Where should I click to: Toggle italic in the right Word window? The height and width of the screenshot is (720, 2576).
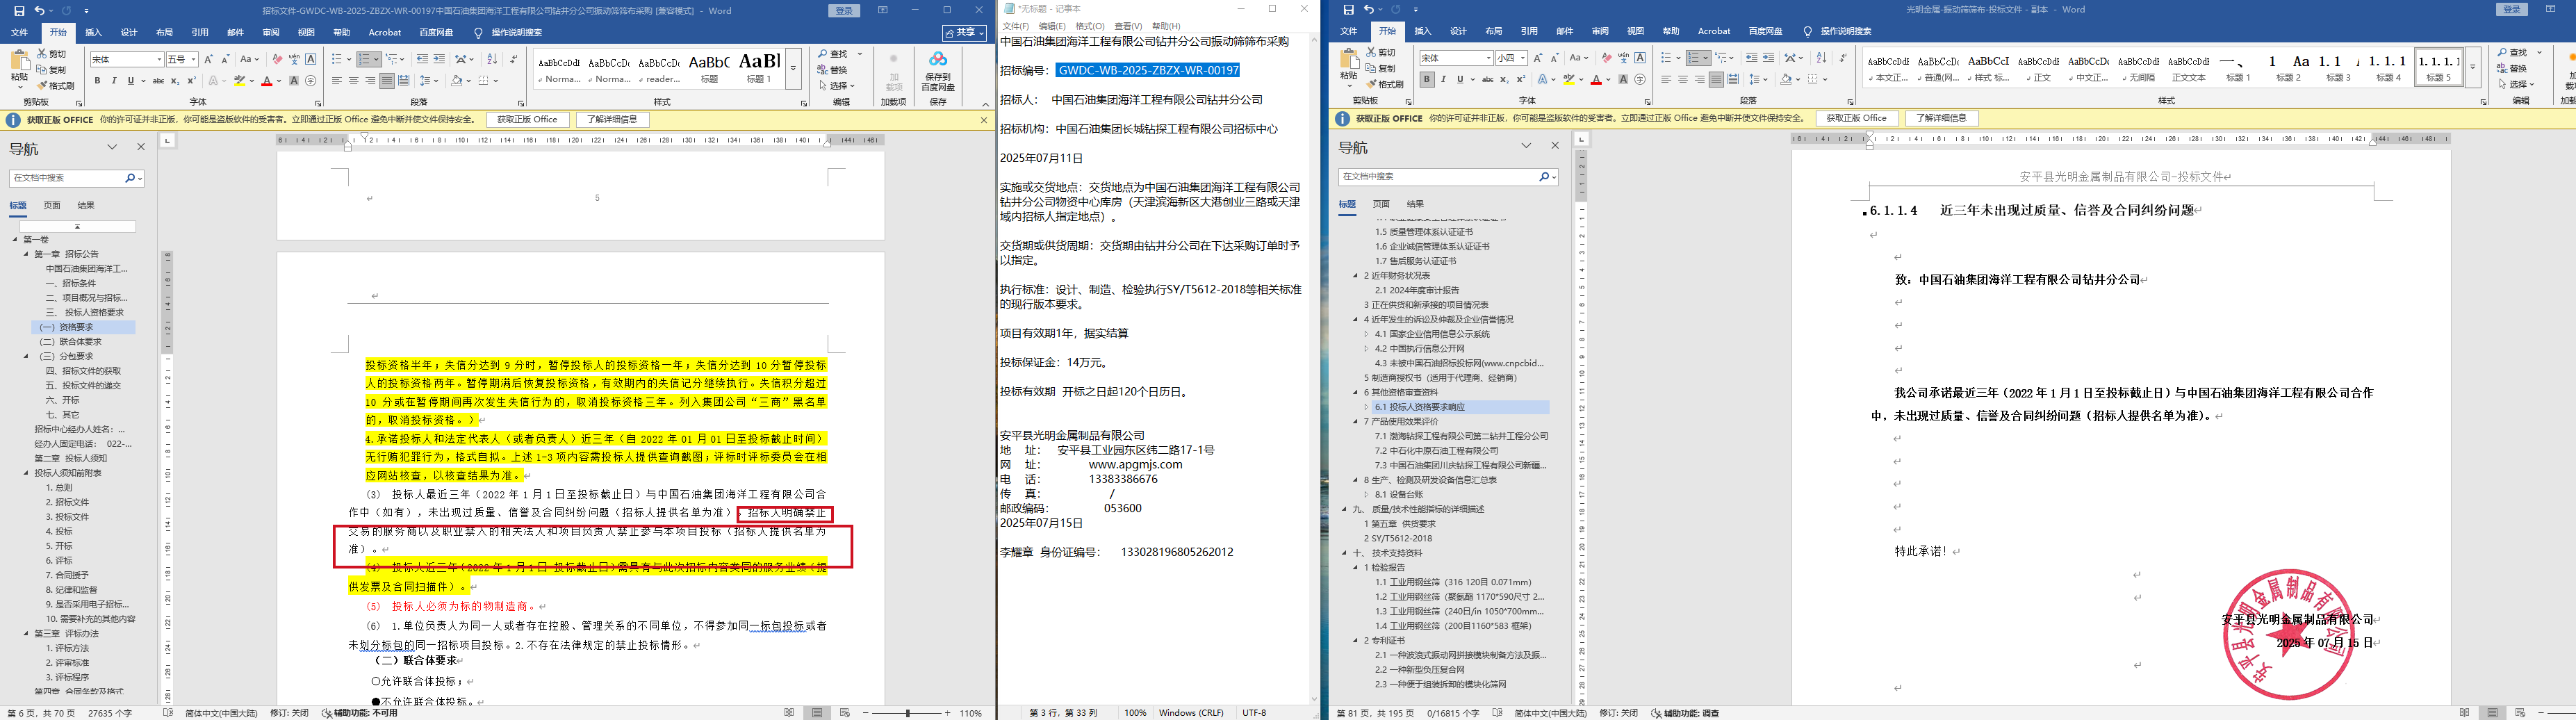click(1443, 79)
